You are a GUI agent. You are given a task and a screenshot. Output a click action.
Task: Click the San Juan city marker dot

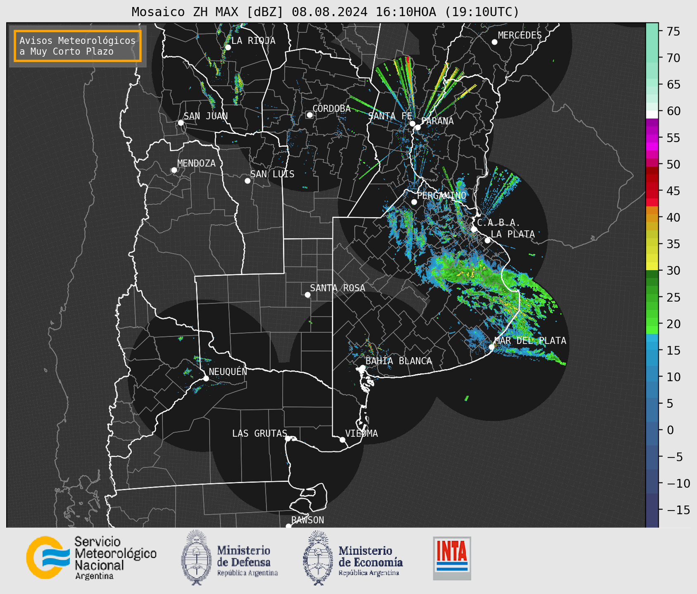click(181, 123)
